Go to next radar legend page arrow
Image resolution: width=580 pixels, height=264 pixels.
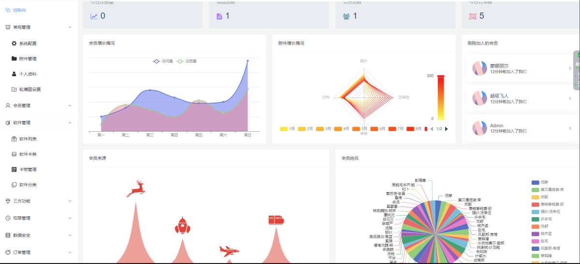point(447,129)
